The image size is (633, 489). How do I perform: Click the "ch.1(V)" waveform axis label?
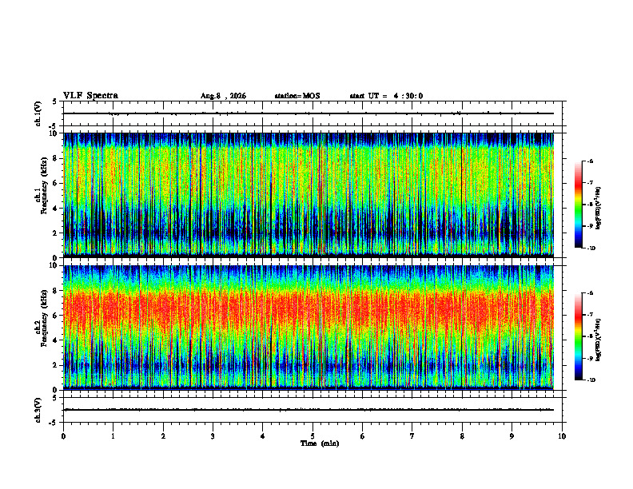pyautogui.click(x=38, y=113)
